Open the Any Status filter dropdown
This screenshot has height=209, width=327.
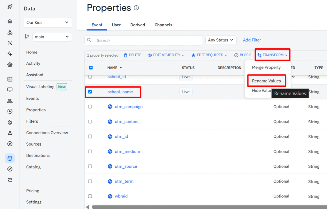[x=221, y=40]
